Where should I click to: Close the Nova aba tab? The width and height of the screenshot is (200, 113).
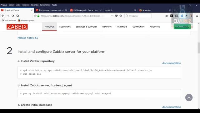pos(170,10)
